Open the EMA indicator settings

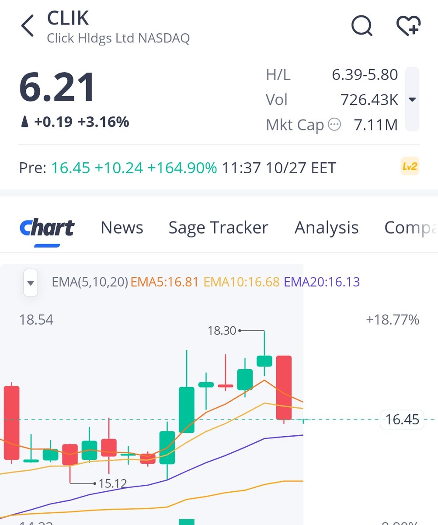[x=90, y=282]
